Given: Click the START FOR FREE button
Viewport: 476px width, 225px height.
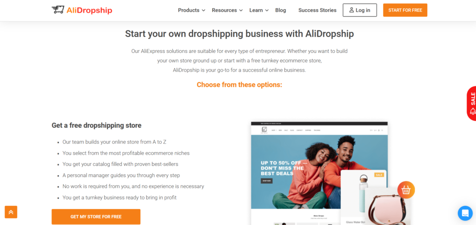Looking at the screenshot, I should coord(405,10).
